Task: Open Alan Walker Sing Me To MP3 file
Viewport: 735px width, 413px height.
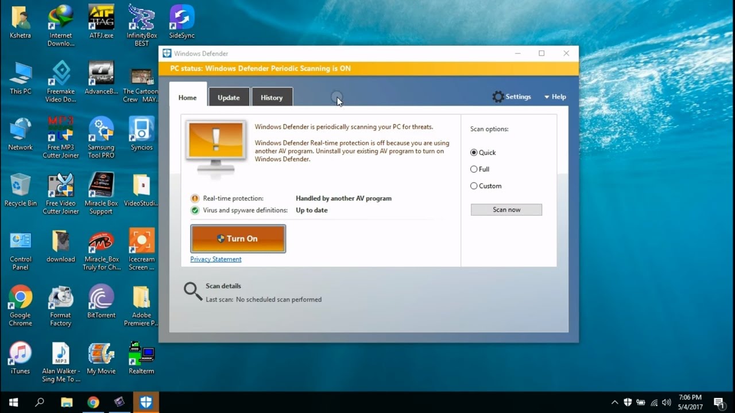Action: [x=61, y=361]
